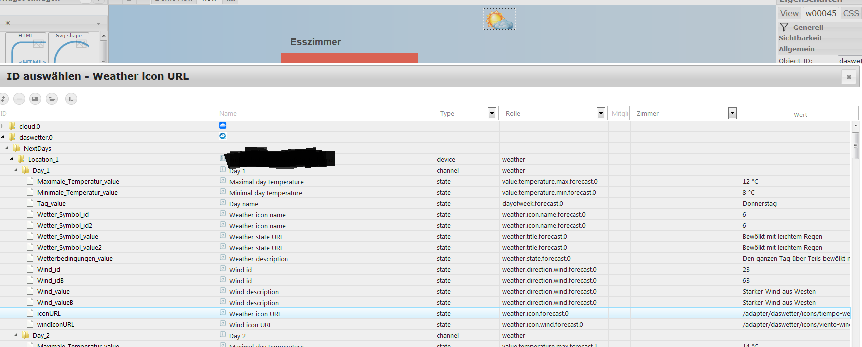Click state icon next to Weather description
This screenshot has width=862, height=347.
tap(223, 258)
